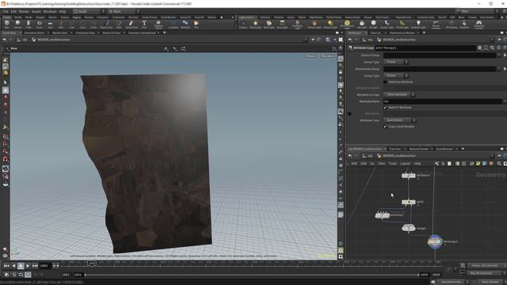Open the Main radial menu dropdown
This screenshot has height=285, width=507.
click(124, 11)
